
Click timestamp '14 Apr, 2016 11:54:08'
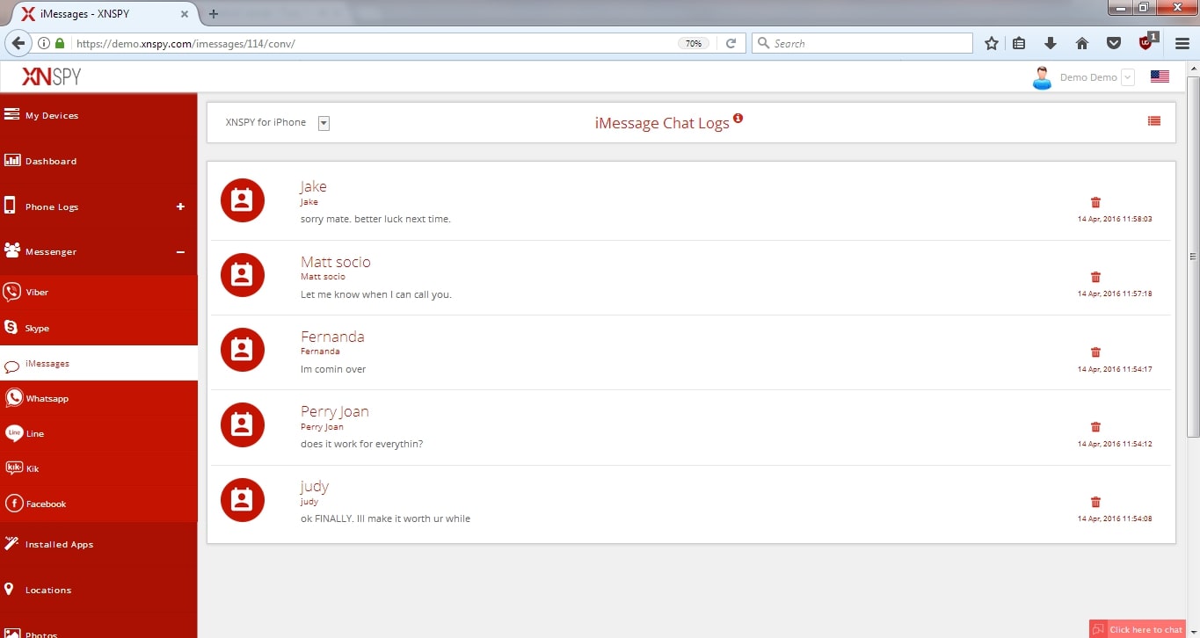[x=1115, y=518]
